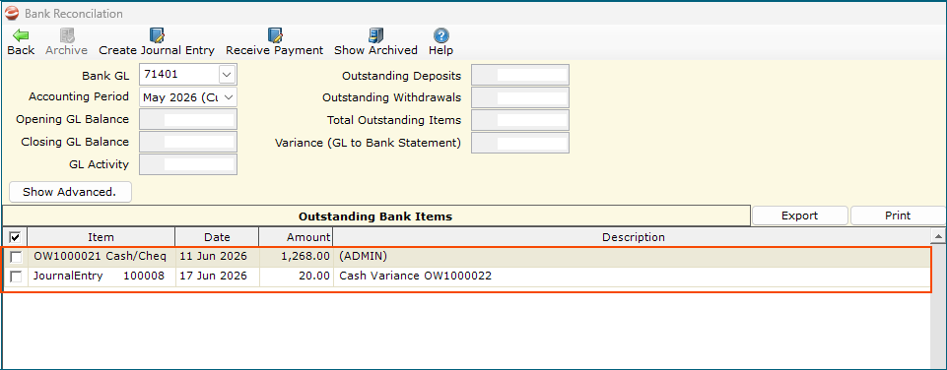The image size is (947, 370).
Task: Click the Receive Payment icon
Action: pyautogui.click(x=275, y=35)
